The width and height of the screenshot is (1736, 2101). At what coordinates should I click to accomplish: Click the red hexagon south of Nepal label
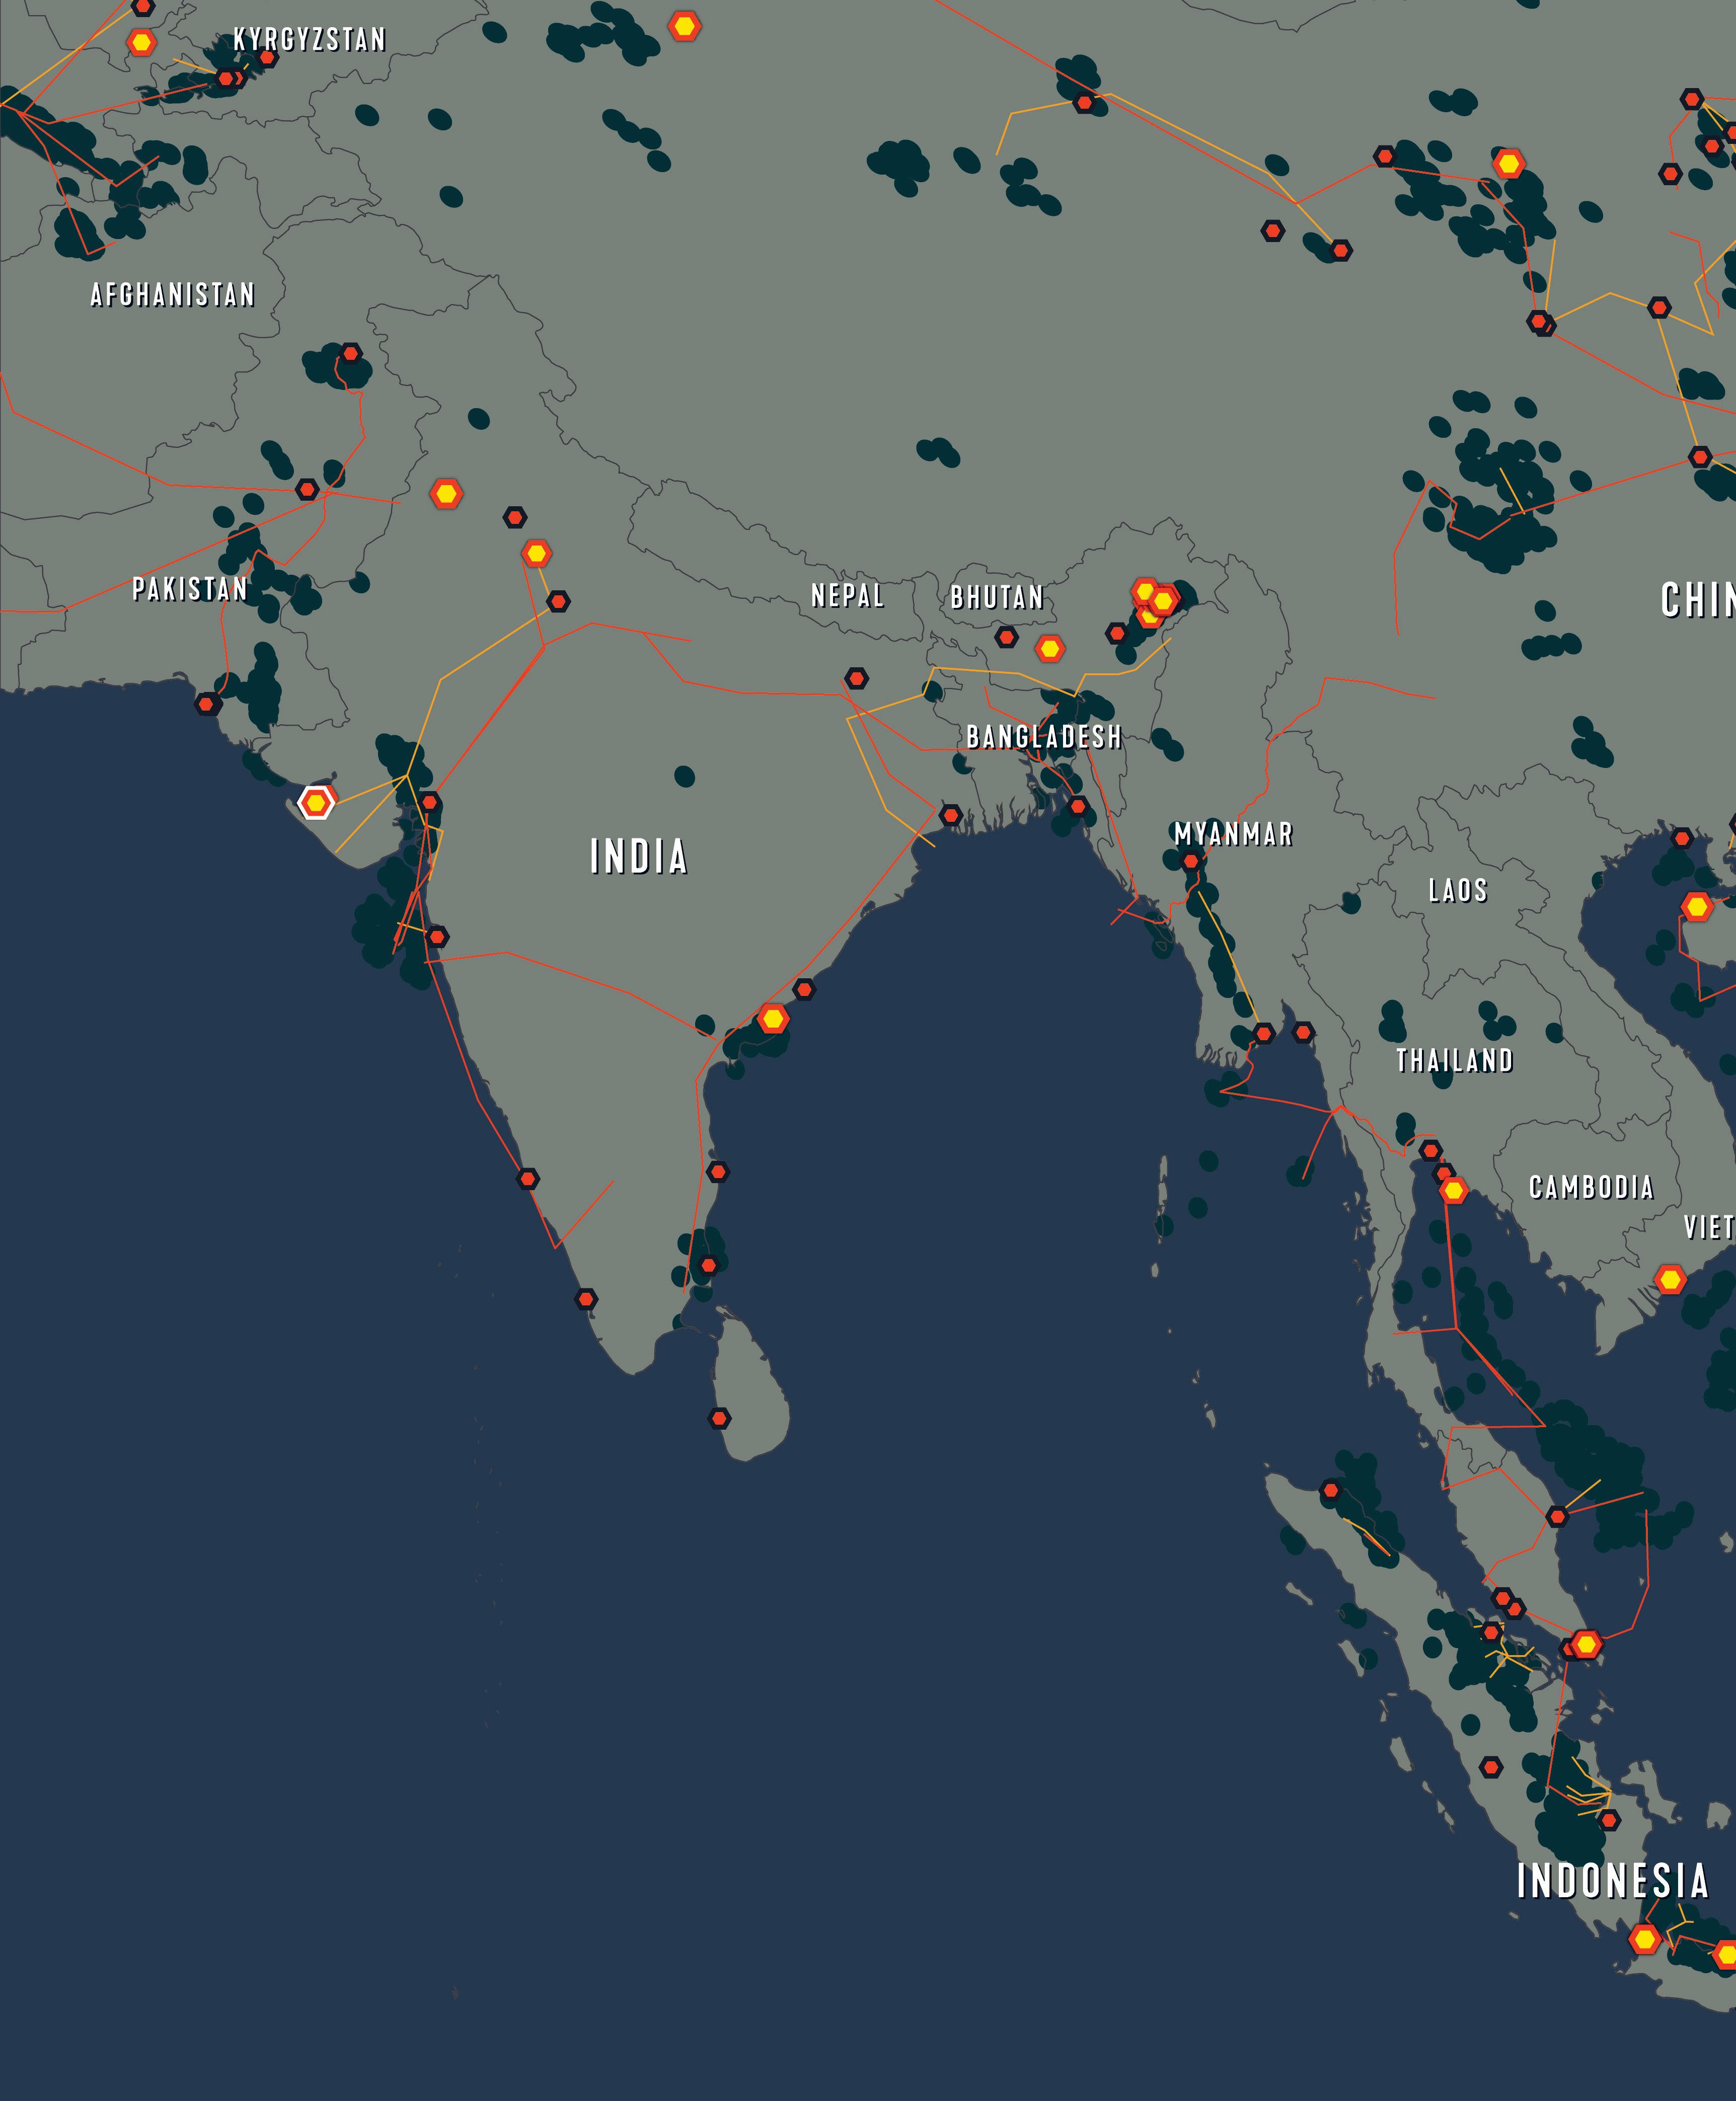(x=856, y=679)
